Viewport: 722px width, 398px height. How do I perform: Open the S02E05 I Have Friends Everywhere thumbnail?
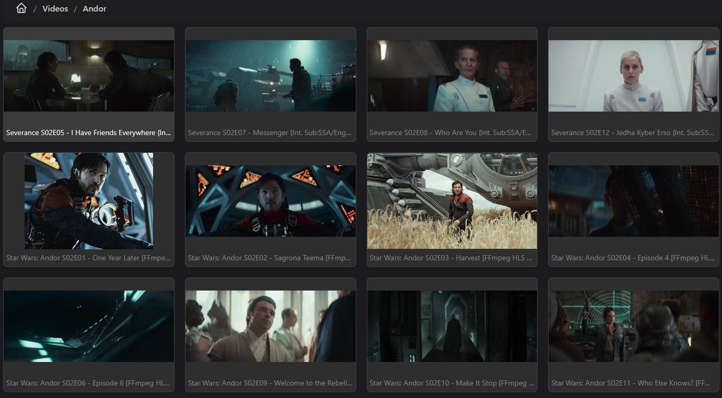click(89, 76)
